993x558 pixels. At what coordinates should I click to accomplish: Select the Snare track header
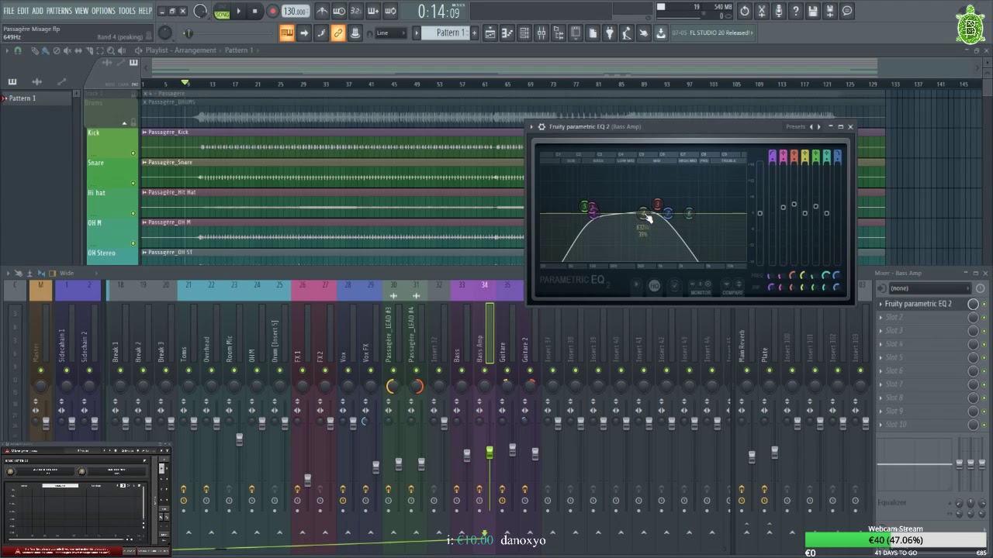[112, 173]
